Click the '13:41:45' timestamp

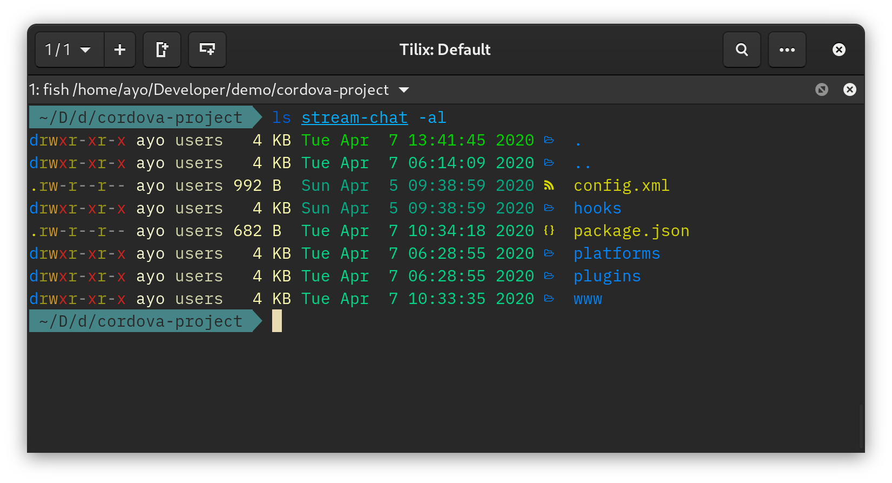click(447, 140)
